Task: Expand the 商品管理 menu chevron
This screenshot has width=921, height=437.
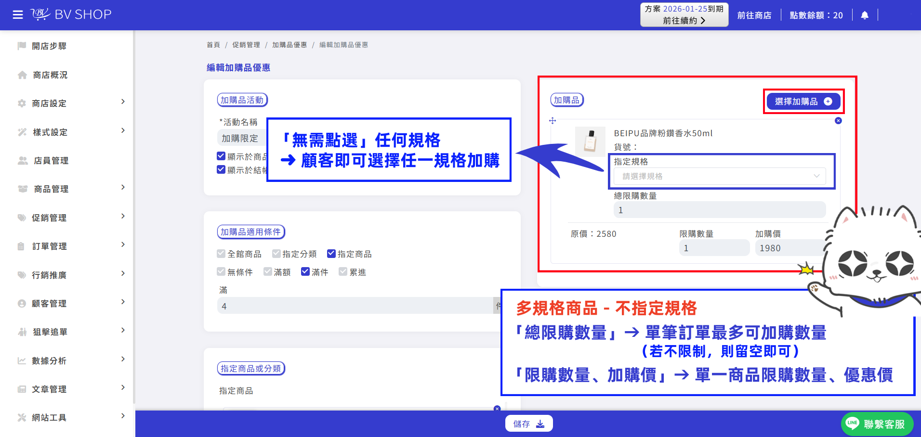Action: 123,187
